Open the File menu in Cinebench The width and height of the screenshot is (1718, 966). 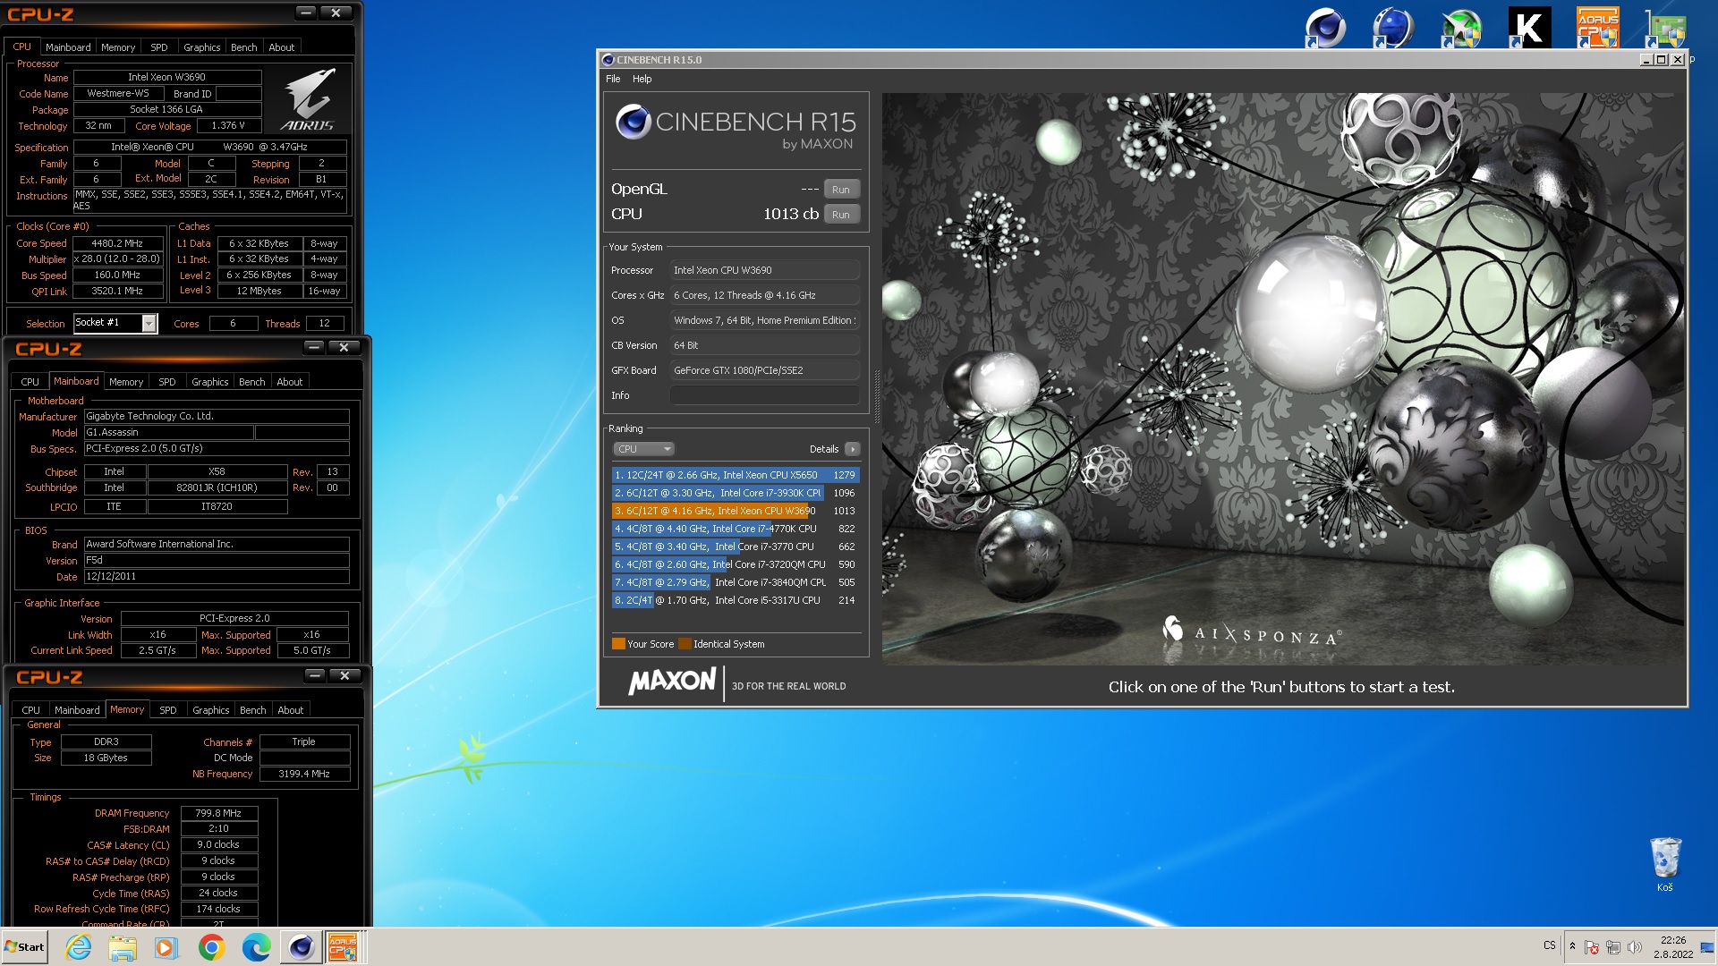click(x=613, y=79)
